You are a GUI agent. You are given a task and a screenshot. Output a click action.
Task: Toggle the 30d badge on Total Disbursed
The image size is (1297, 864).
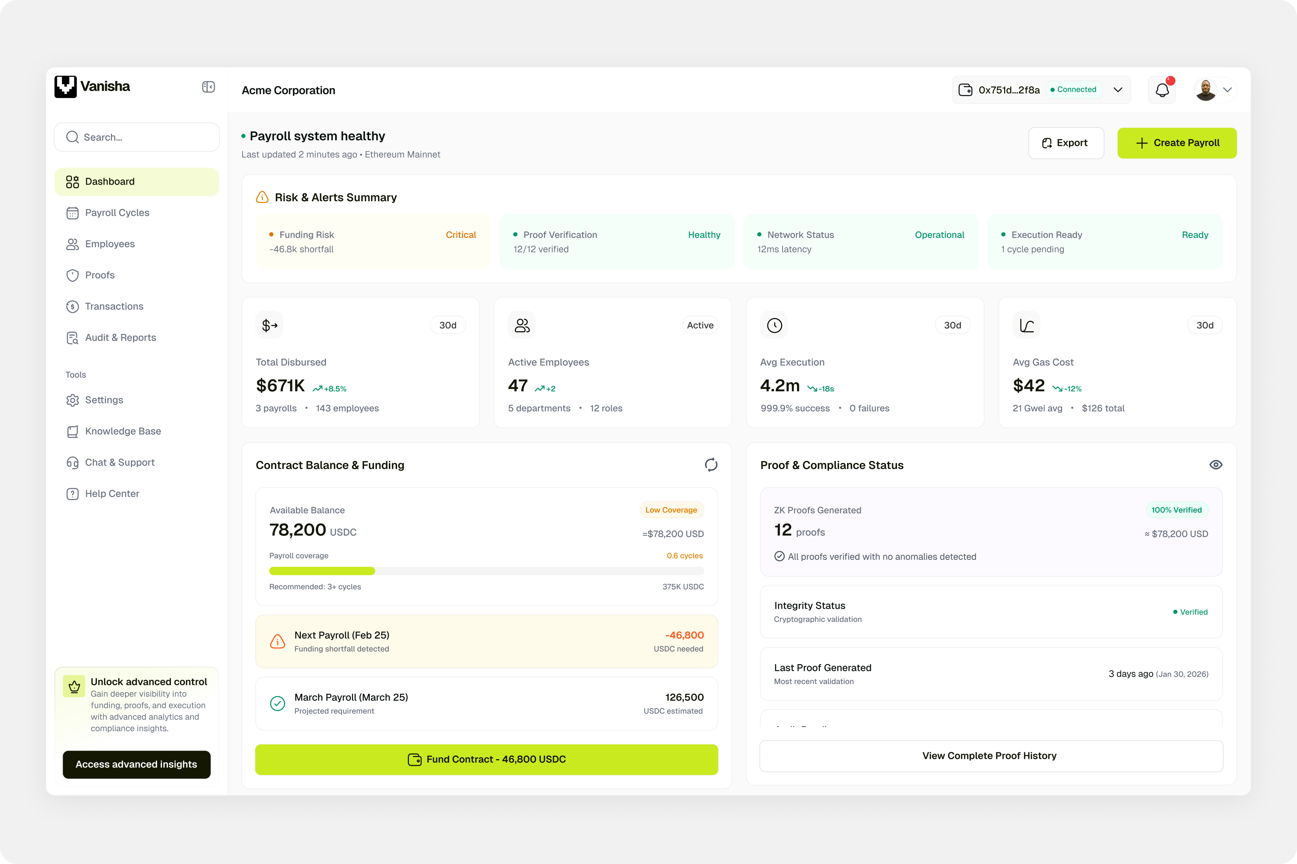click(447, 325)
